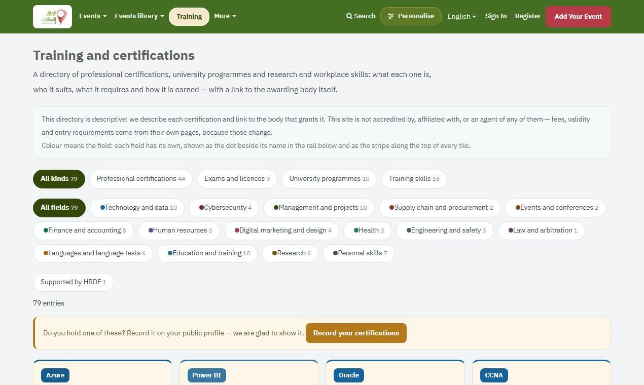644x385 pixels.
Task: Pick the Personal skills field chip
Action: (x=359, y=253)
